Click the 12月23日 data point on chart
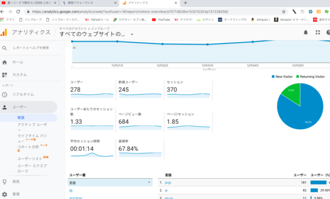 tap(207, 45)
